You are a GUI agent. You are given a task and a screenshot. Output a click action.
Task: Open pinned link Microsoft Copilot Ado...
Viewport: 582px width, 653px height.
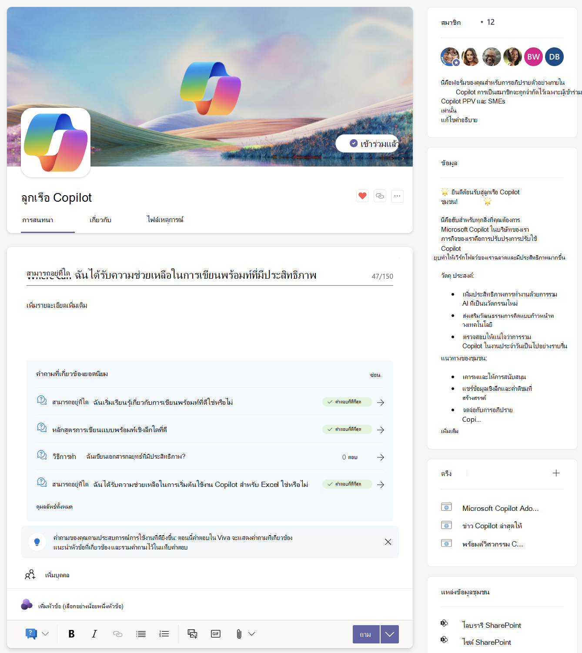click(501, 508)
